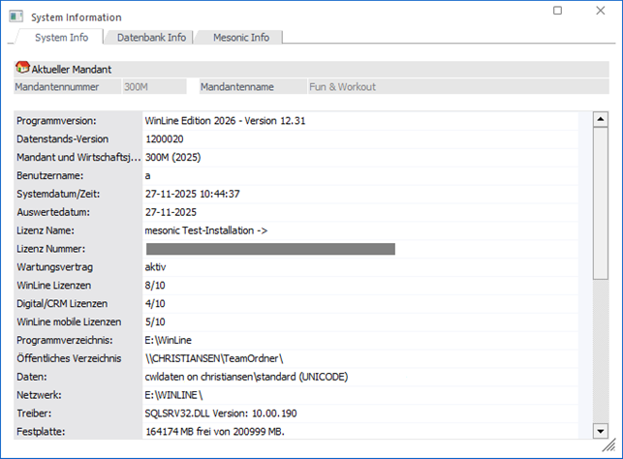Click the Wartungsvertrag row value aktiv
Screen dimensions: 623x459
[x=157, y=267]
